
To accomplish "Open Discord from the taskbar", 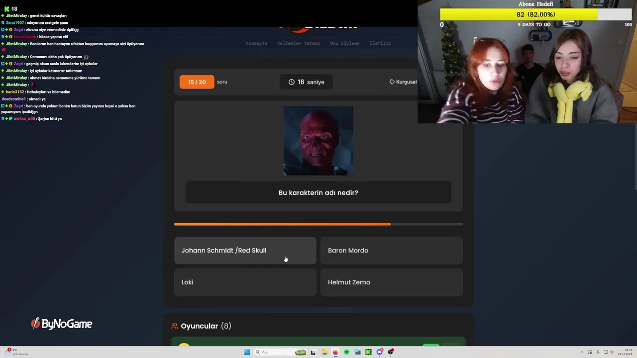I will pos(380,352).
